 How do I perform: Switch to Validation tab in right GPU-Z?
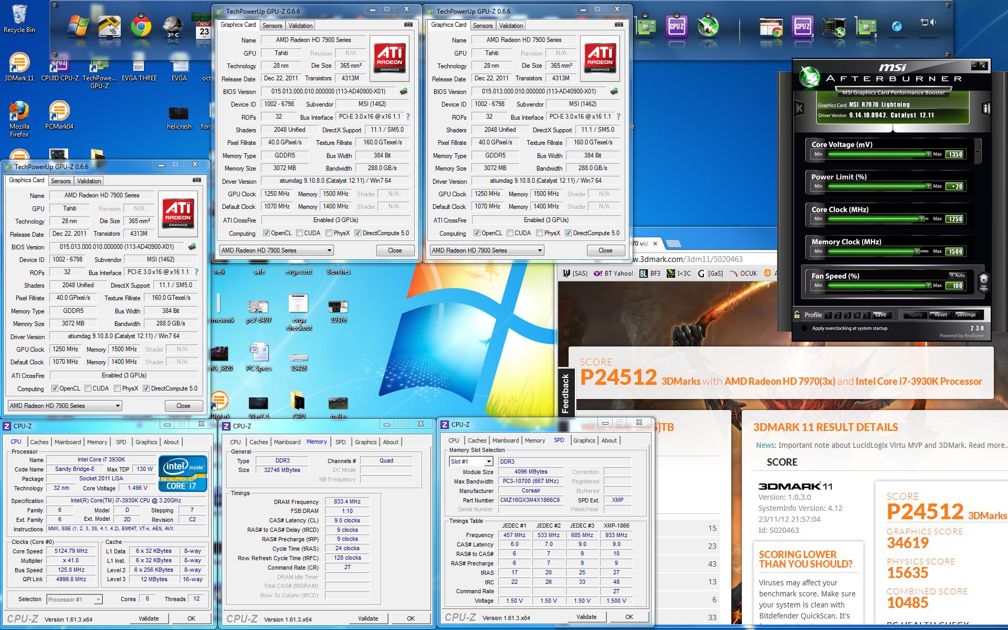[x=511, y=25]
